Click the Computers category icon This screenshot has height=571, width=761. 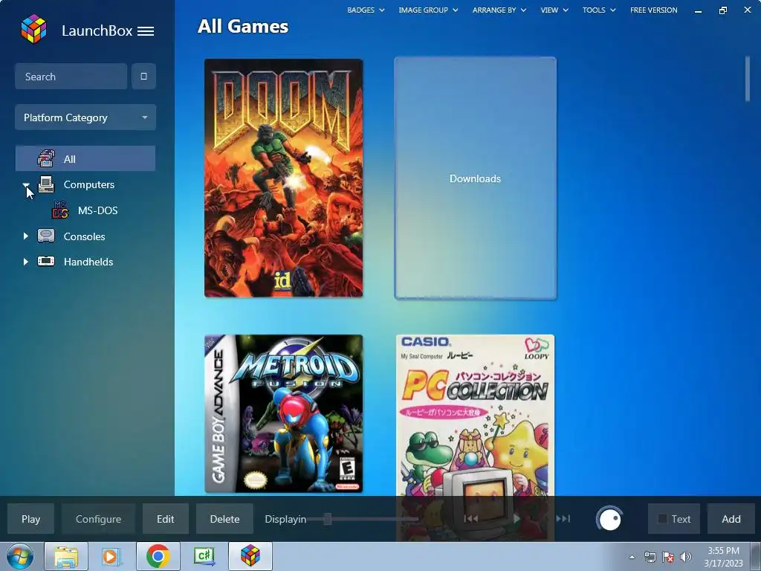(x=46, y=184)
